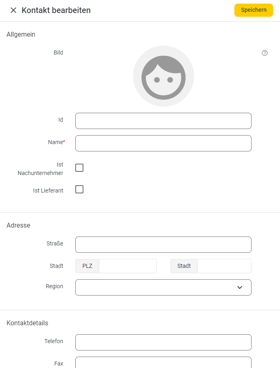Enable the Ist Nachunternehmer checkbox
The height and width of the screenshot is (368, 280).
pyautogui.click(x=79, y=168)
